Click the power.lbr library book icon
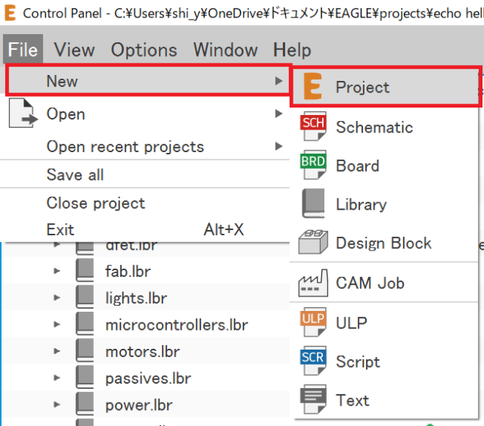 click(x=85, y=404)
